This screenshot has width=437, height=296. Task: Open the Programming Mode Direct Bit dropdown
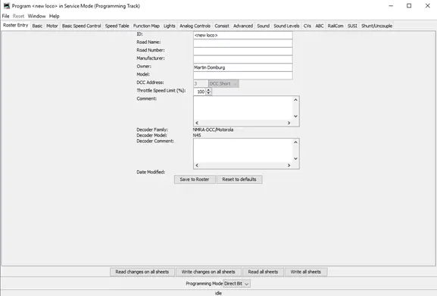point(236,283)
